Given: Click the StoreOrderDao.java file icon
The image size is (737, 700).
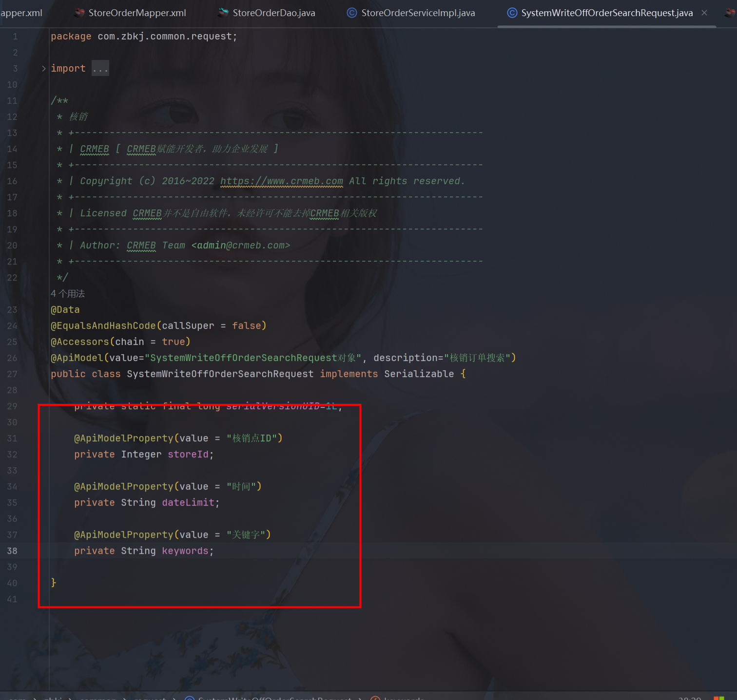Looking at the screenshot, I should pyautogui.click(x=223, y=13).
